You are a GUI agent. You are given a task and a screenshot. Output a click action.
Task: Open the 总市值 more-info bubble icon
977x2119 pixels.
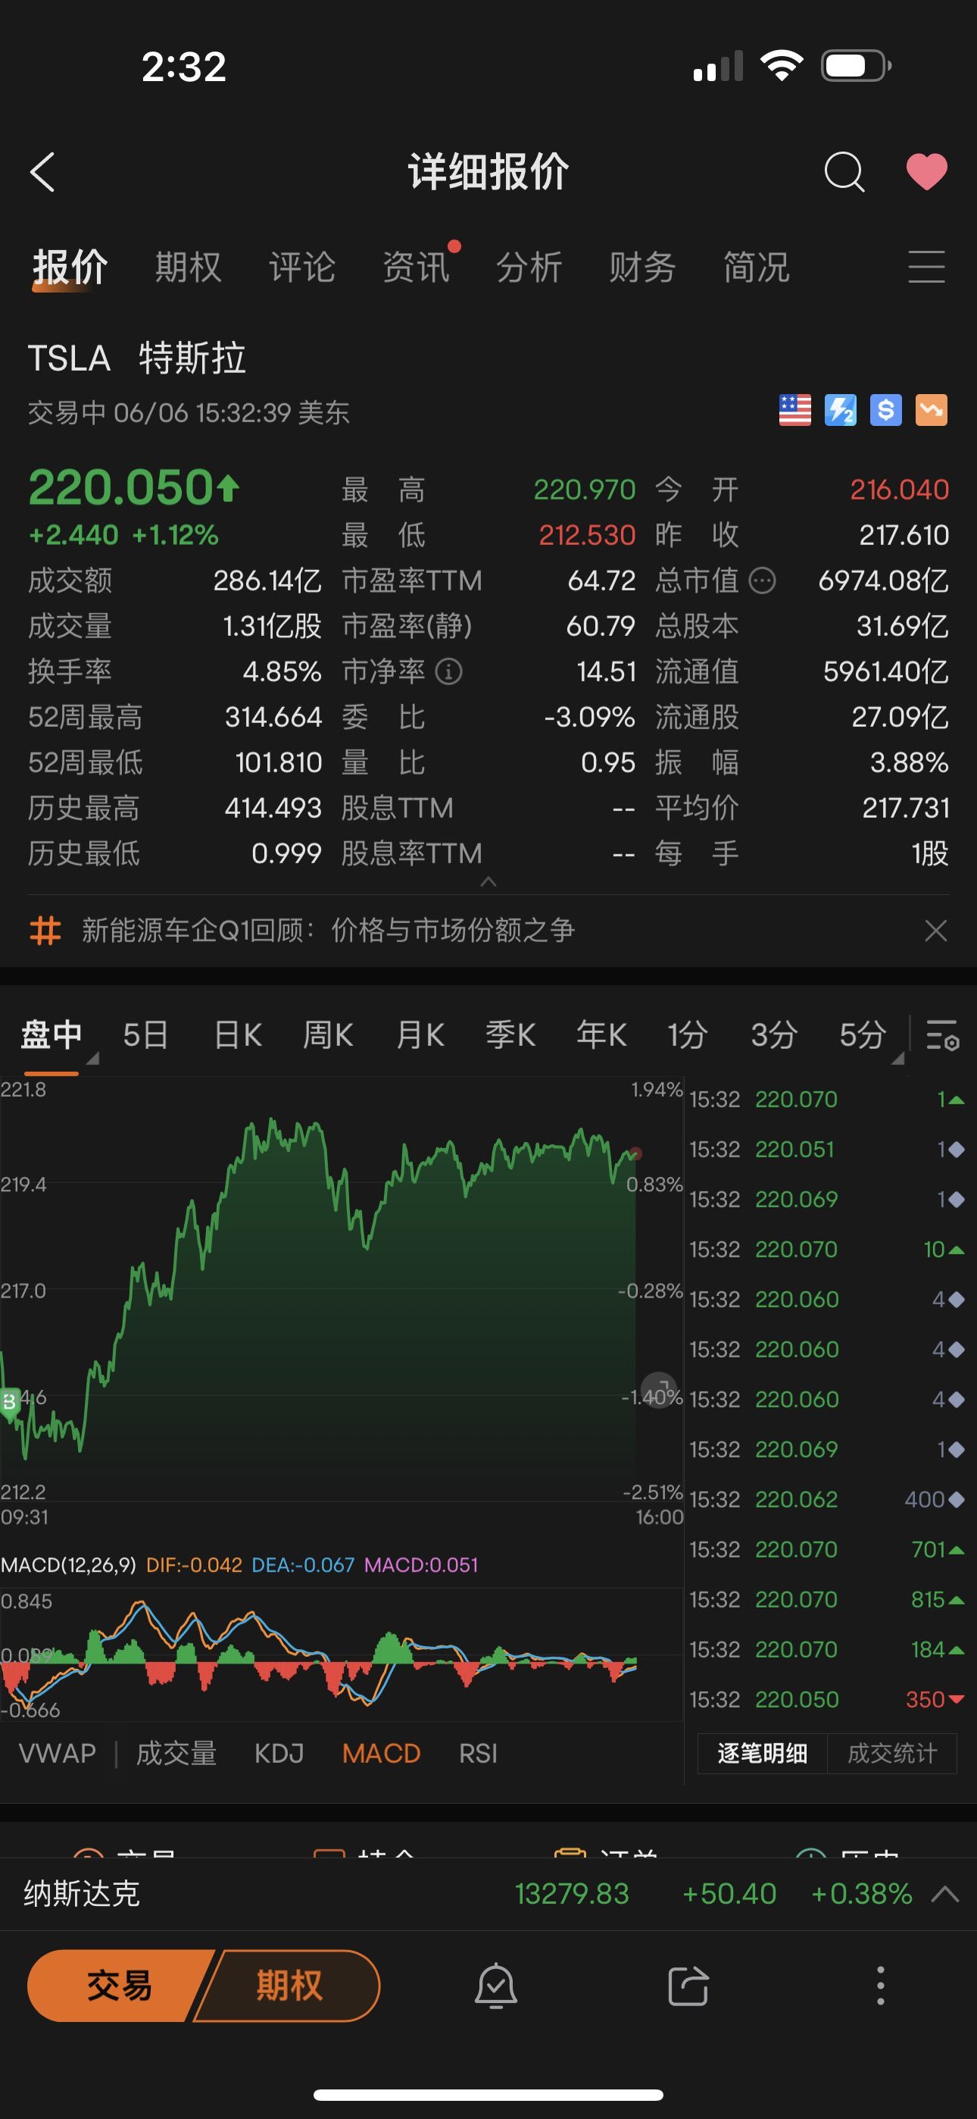[763, 581]
